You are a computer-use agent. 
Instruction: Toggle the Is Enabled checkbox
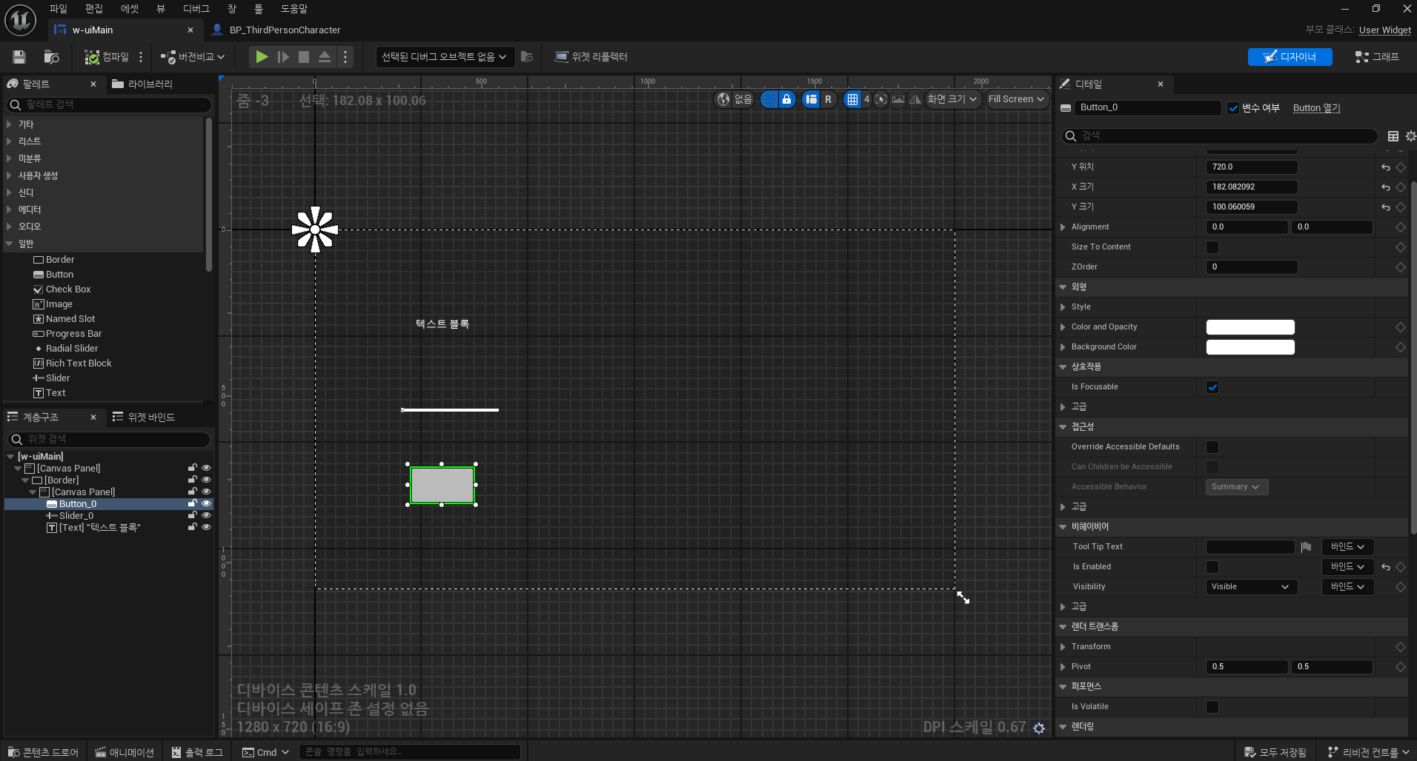tap(1212, 567)
